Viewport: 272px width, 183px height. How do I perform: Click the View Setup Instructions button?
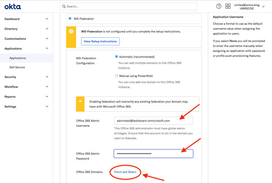pyautogui.click(x=100, y=41)
